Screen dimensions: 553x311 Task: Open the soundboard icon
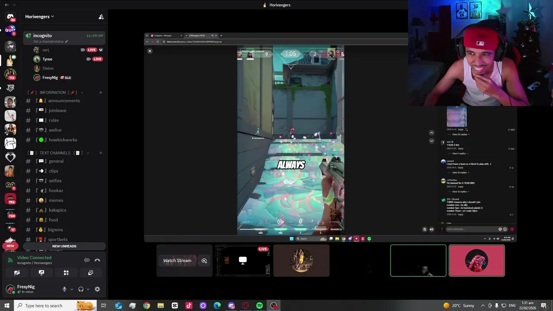click(91, 273)
